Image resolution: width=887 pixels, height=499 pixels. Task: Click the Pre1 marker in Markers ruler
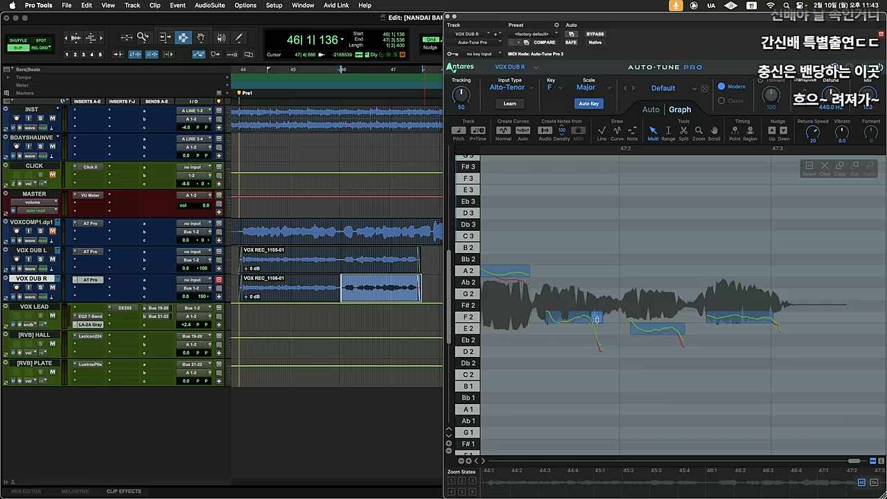tap(245, 93)
